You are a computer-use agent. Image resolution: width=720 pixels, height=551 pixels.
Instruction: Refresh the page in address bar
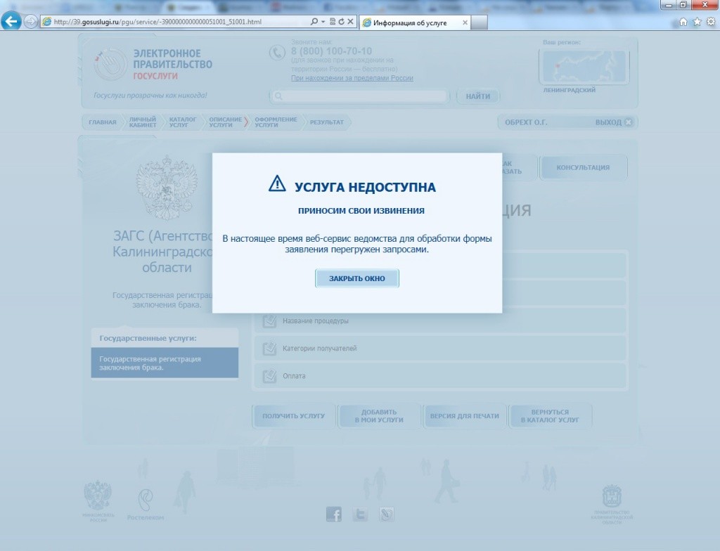coord(341,22)
